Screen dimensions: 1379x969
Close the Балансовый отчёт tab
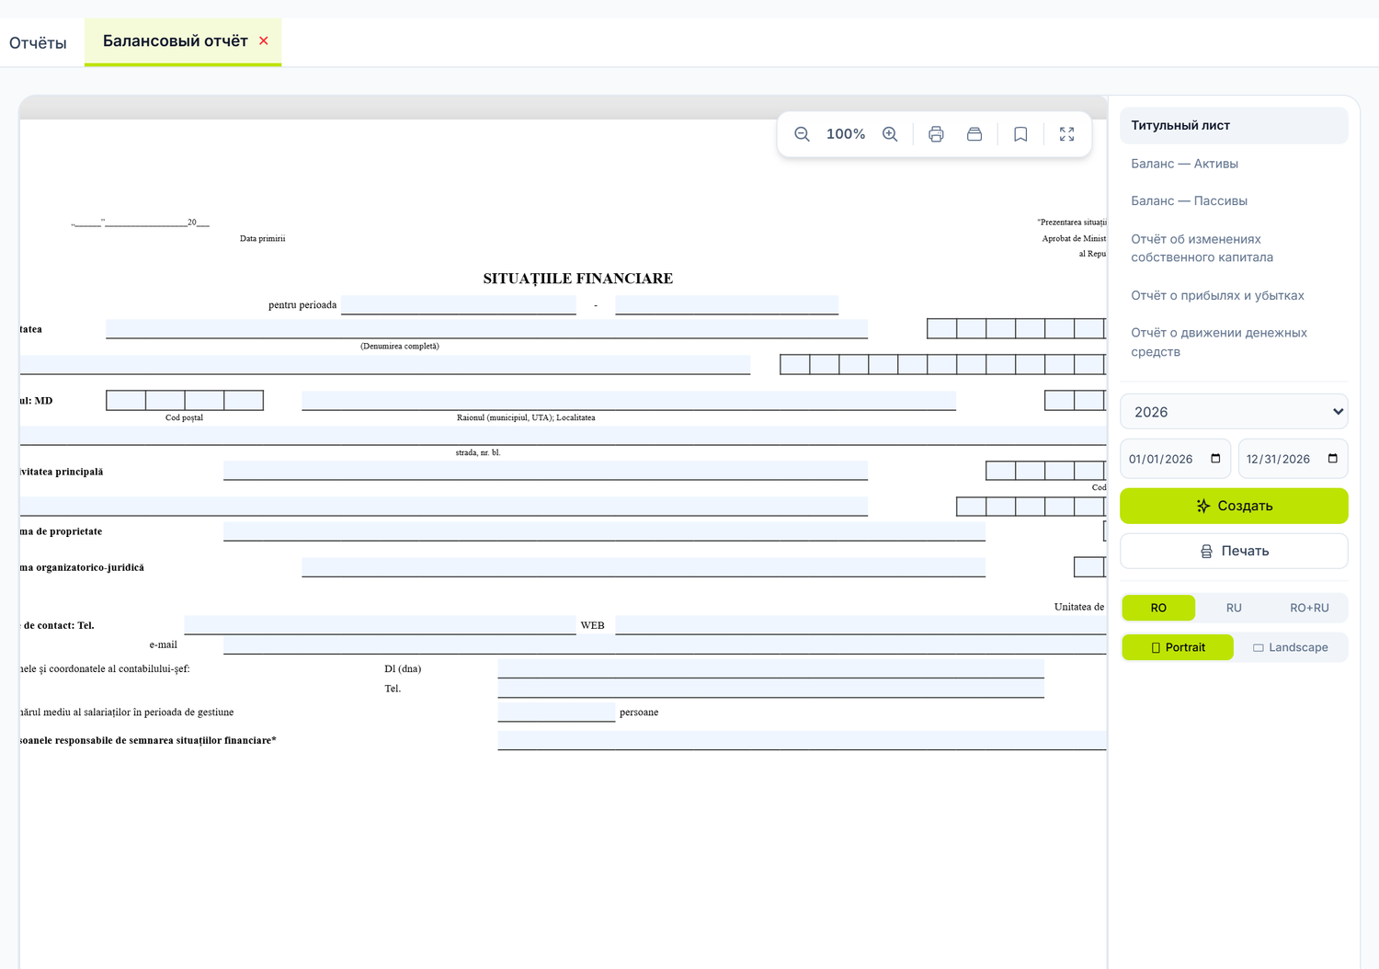point(264,40)
